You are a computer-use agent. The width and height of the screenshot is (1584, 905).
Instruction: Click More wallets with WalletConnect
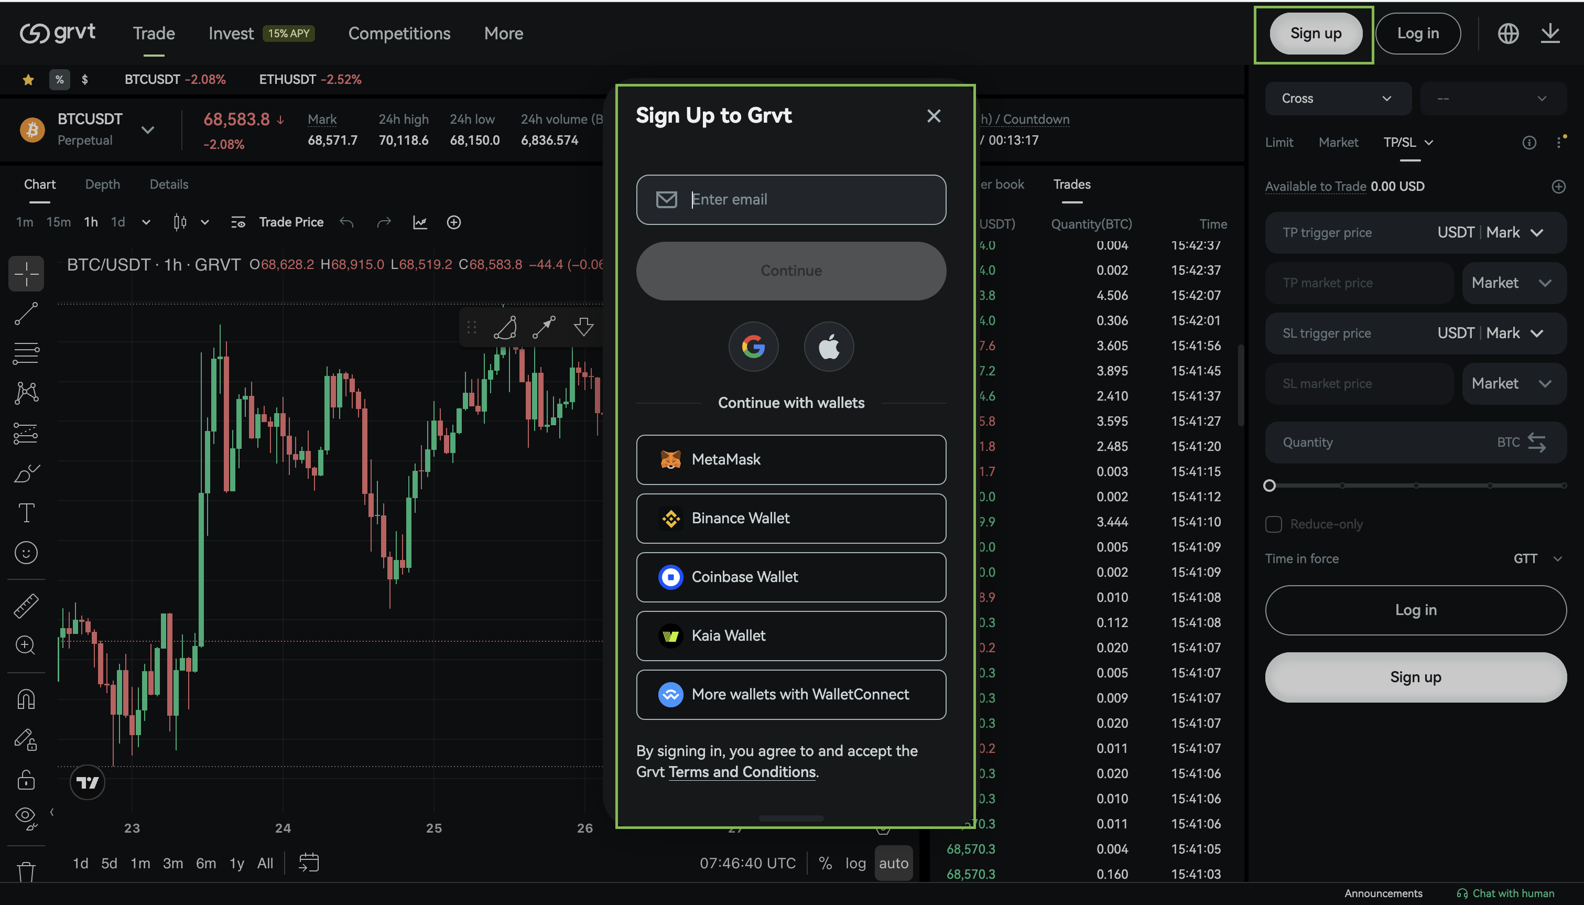(791, 694)
